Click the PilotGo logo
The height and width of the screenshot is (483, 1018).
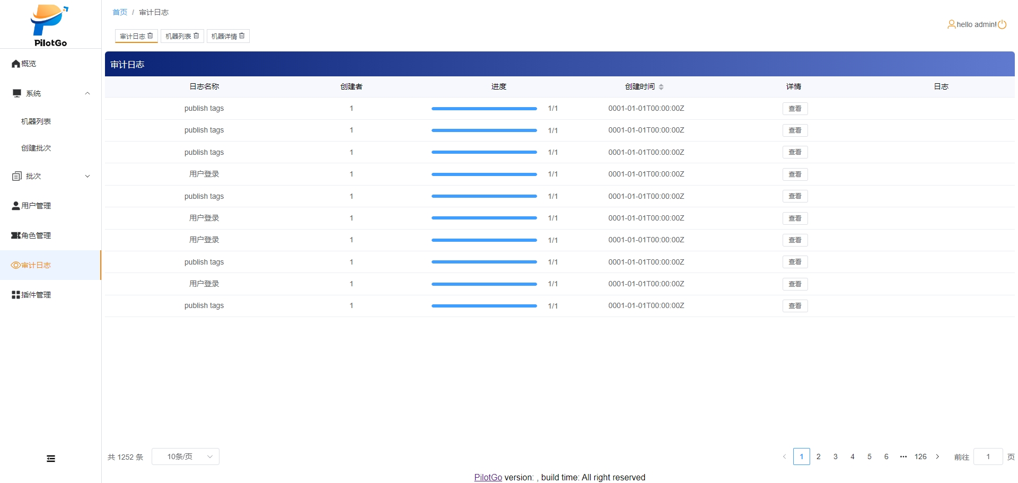(50, 25)
